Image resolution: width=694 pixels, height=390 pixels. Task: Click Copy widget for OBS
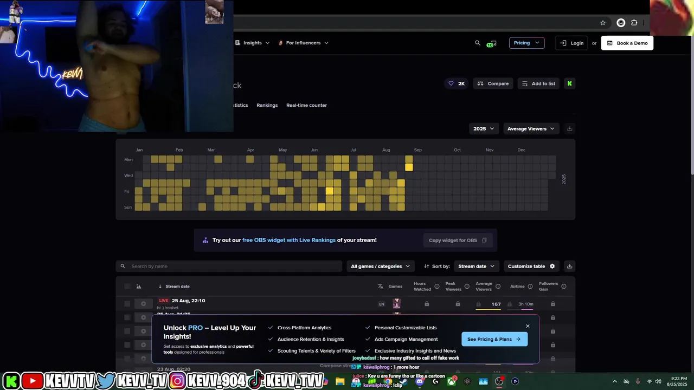(458, 240)
